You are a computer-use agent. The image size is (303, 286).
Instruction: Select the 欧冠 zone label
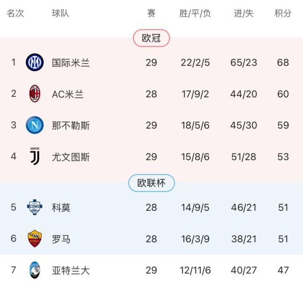(151, 38)
